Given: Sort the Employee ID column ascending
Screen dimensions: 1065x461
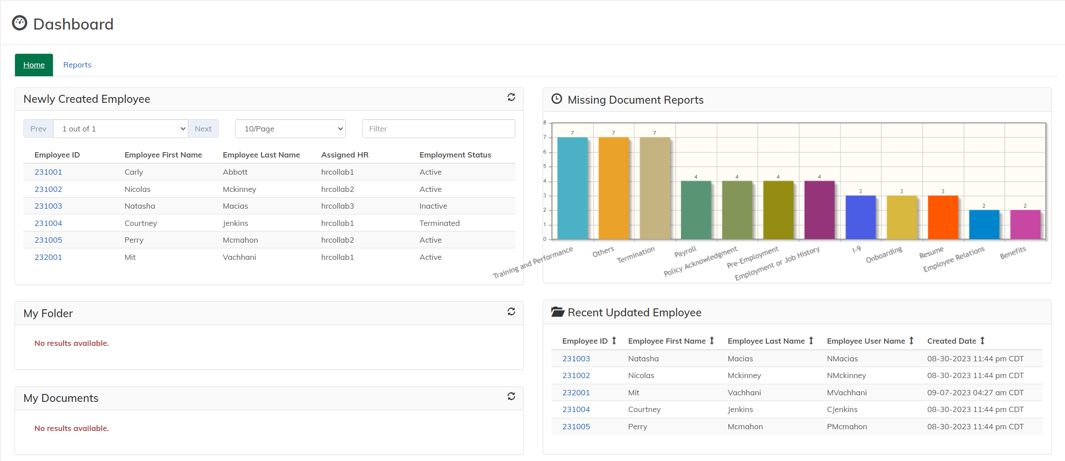Looking at the screenshot, I should (614, 340).
